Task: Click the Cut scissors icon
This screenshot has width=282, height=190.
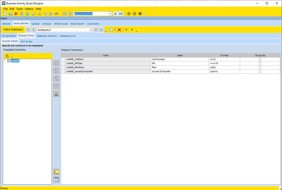Action: [40, 13]
